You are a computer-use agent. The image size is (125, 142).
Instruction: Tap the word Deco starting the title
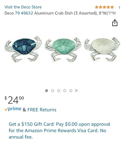point(9,13)
